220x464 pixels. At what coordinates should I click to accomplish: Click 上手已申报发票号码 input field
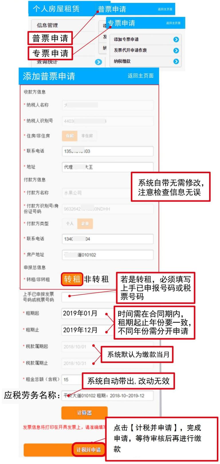click(x=89, y=297)
